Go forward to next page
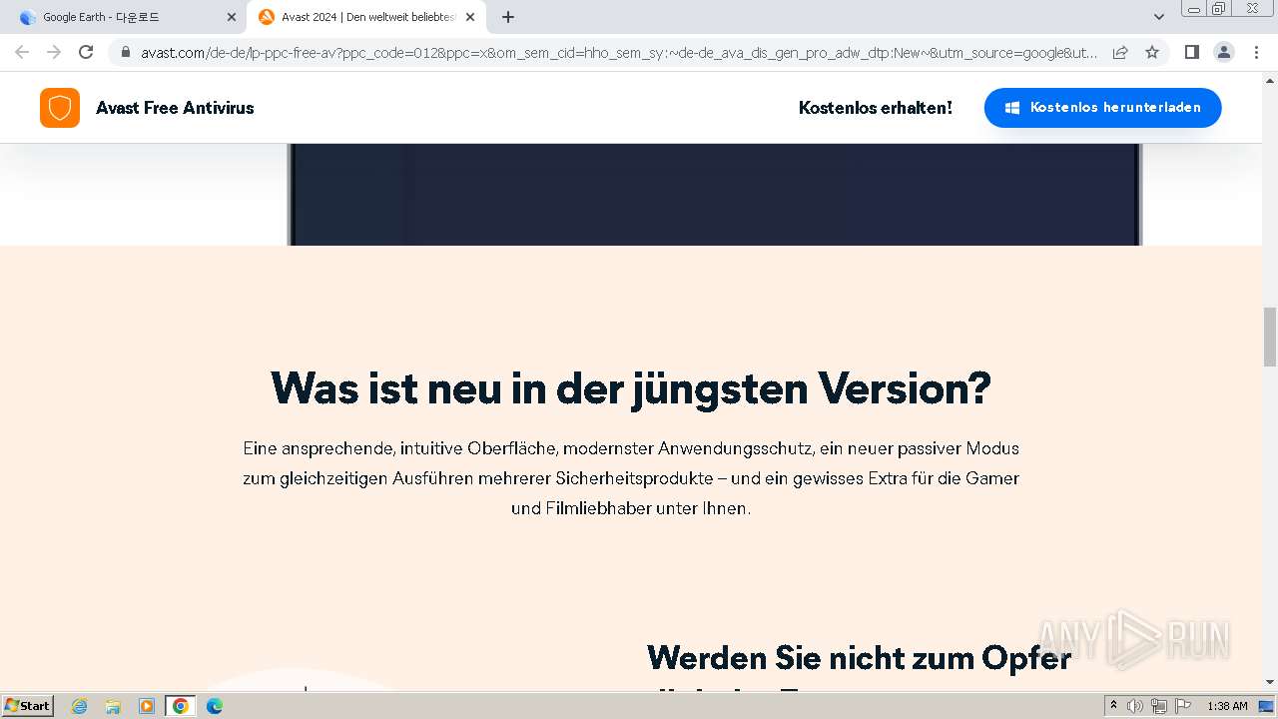This screenshot has height=719, width=1278. click(54, 52)
